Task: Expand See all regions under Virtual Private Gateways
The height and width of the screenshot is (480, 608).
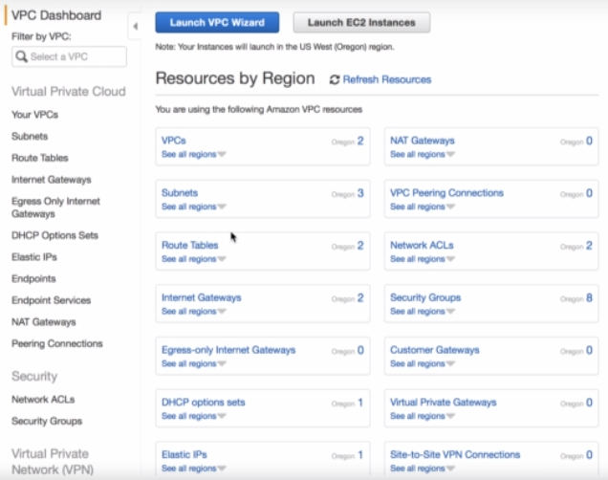Action: coord(423,416)
